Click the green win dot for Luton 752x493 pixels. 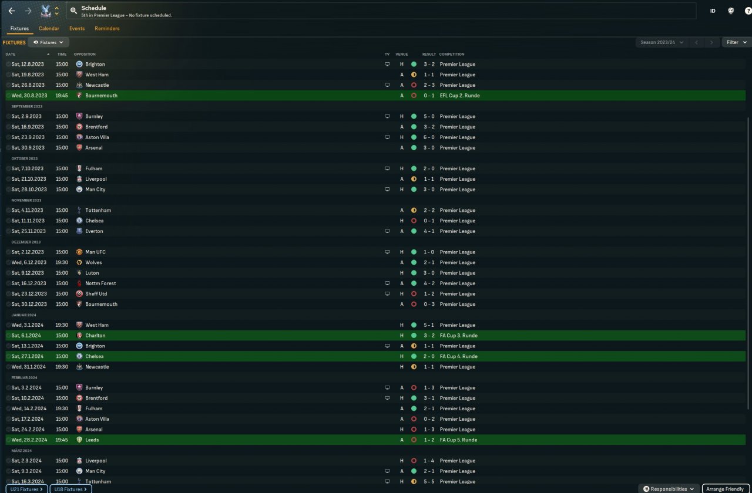[414, 273]
